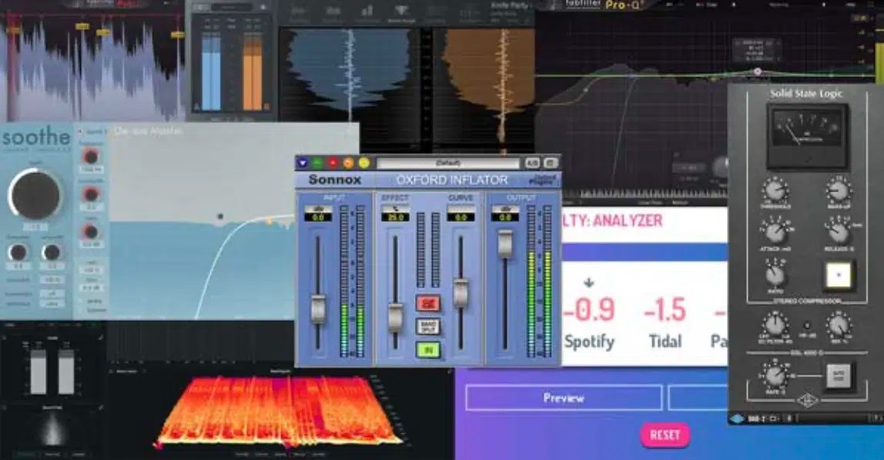Click the Attack knob on SSL compressor
This screenshot has height=460, width=884.
[775, 232]
